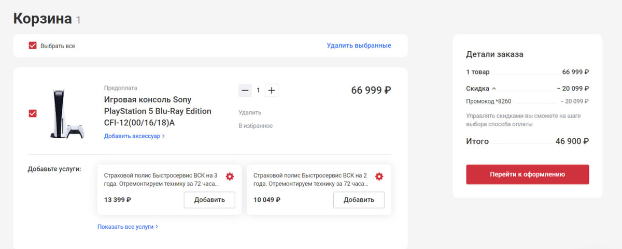
Task: Click the "Корзина" heading
Action: click(43, 19)
